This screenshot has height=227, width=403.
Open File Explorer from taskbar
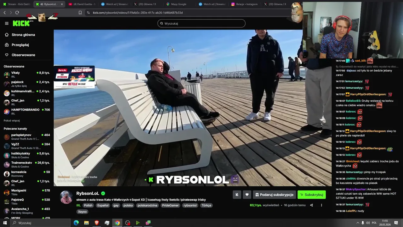click(x=86, y=223)
